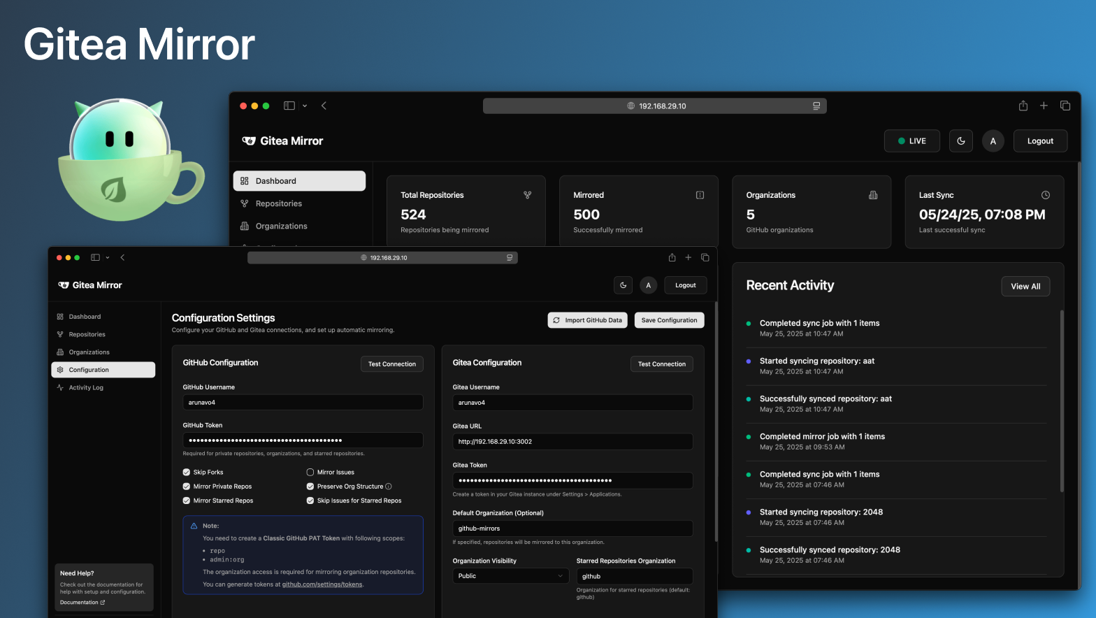The width and height of the screenshot is (1096, 618).
Task: Open the github.com/settings/tokens link
Action: pos(322,584)
